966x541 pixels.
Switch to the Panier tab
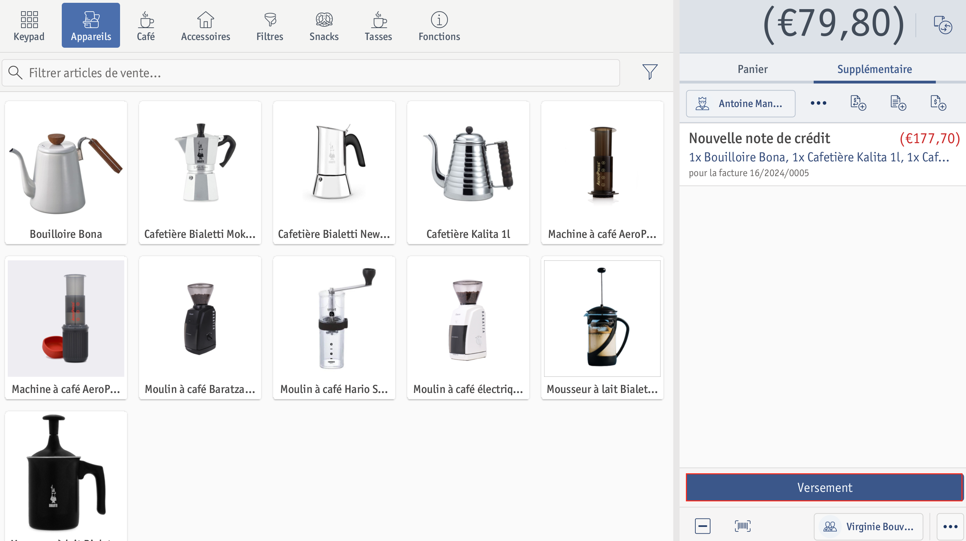tap(752, 69)
